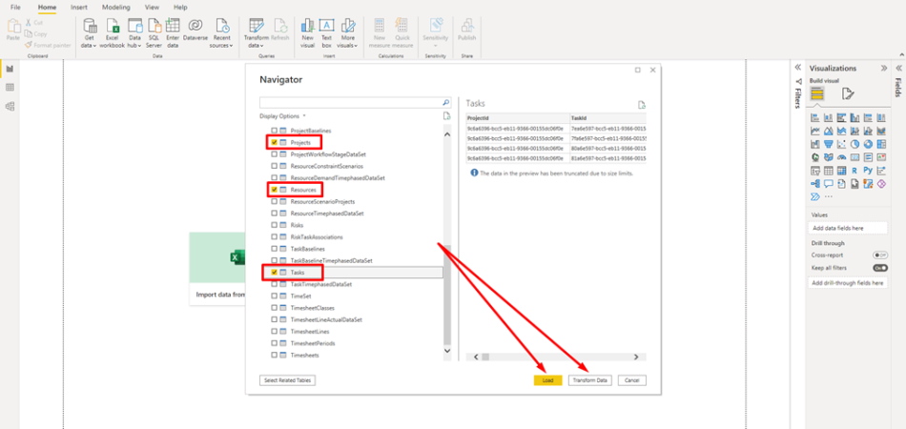Click the Navigator search field
The image size is (906, 429).
tap(350, 102)
